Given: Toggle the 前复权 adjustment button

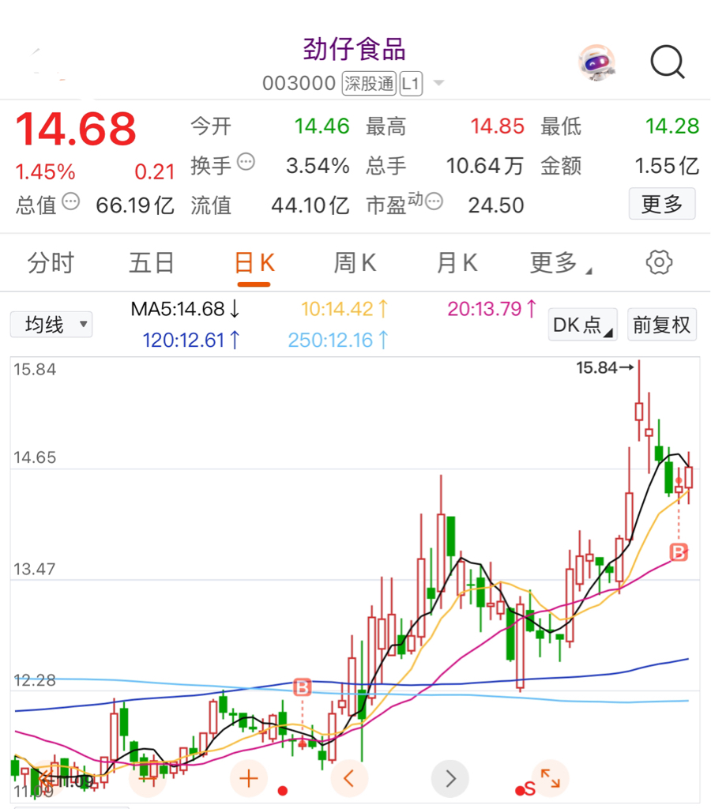Looking at the screenshot, I should point(661,325).
